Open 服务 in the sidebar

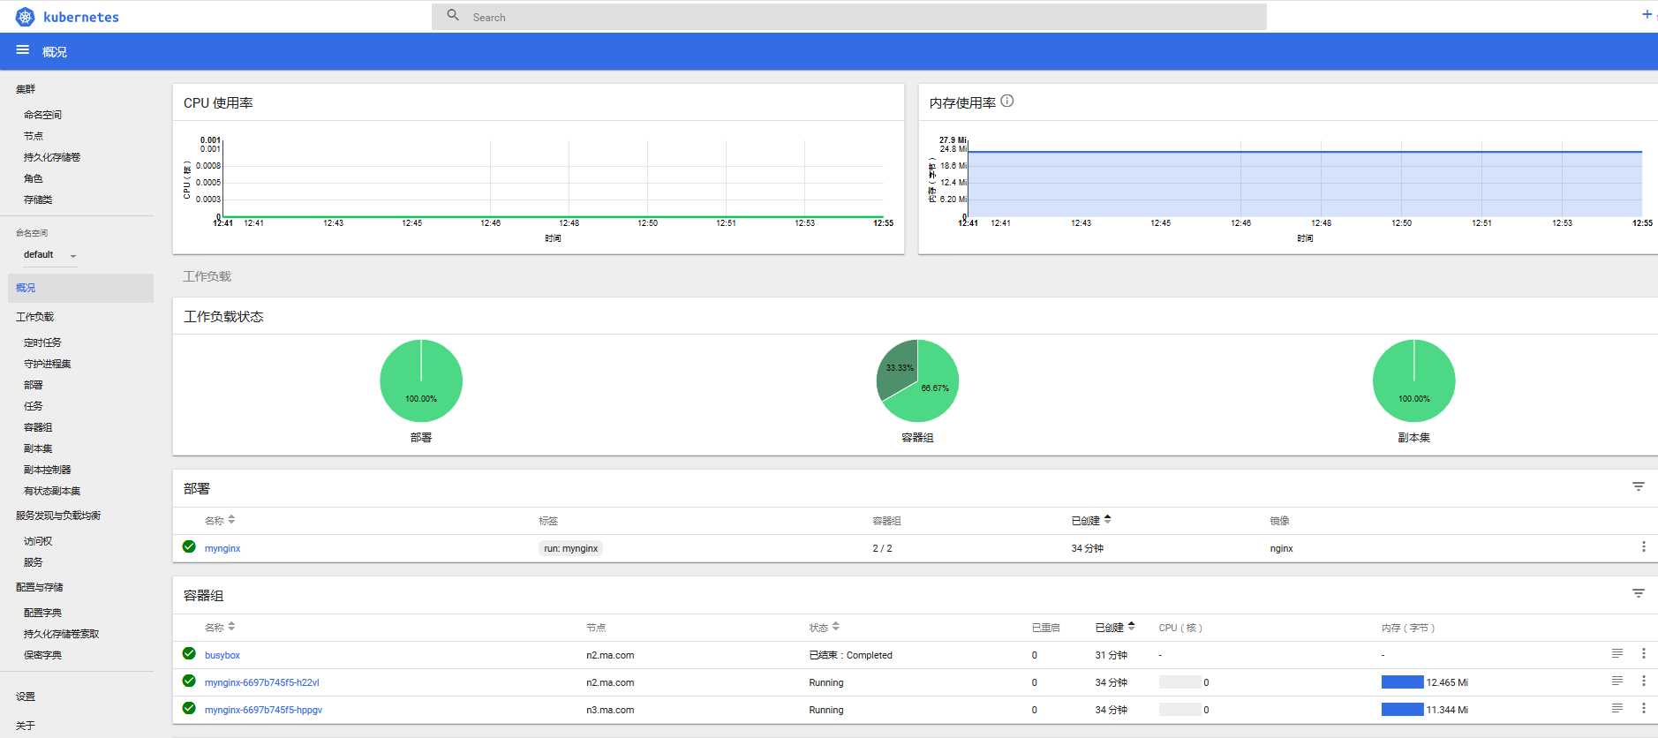click(x=33, y=562)
